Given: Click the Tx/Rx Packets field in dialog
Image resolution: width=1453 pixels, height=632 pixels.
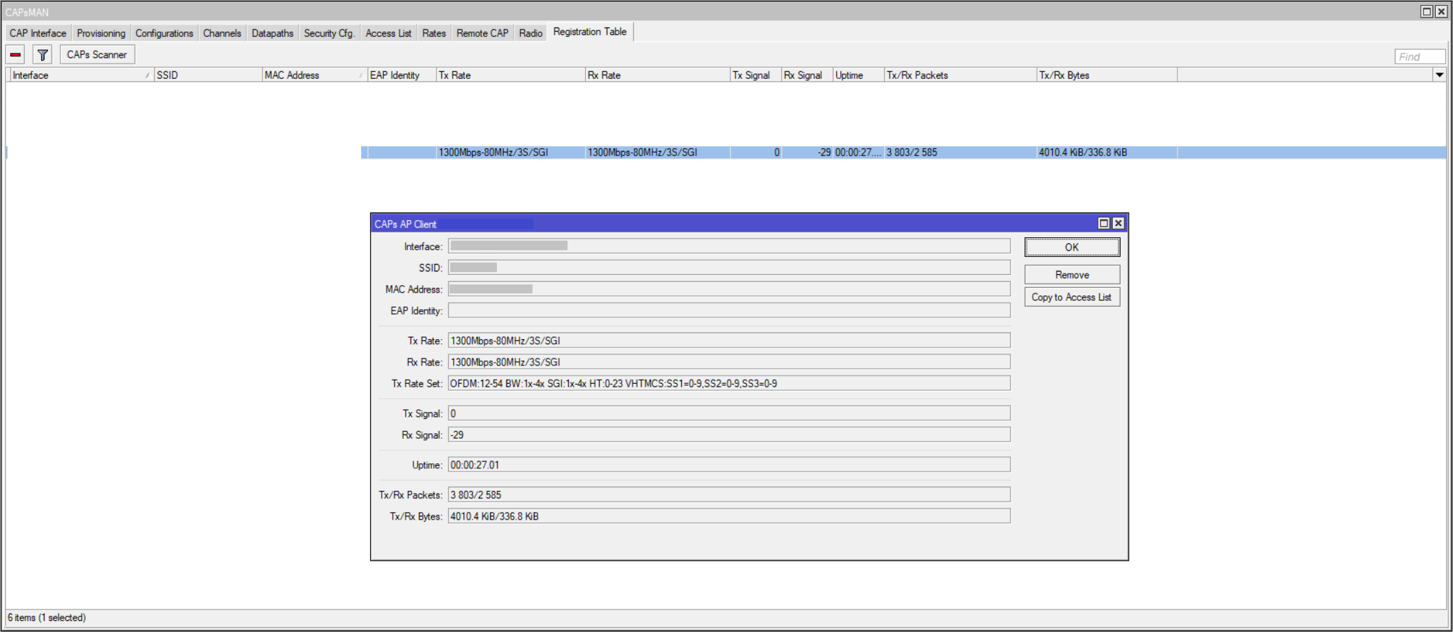Looking at the screenshot, I should 729,495.
